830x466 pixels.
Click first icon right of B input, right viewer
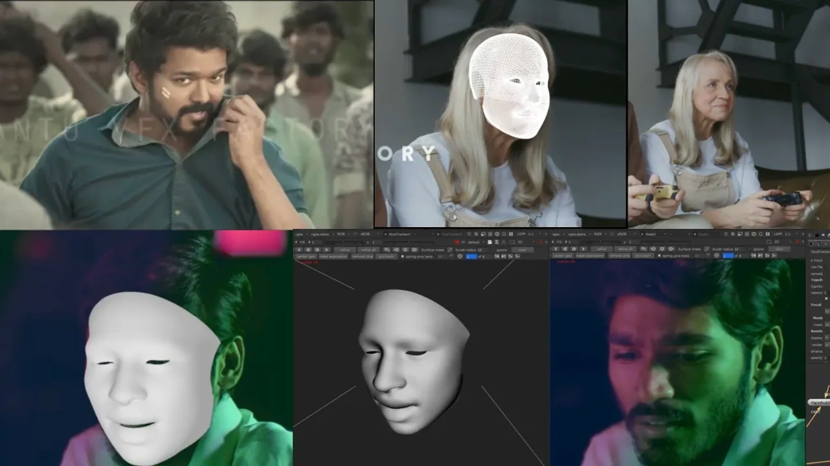[x=726, y=234]
